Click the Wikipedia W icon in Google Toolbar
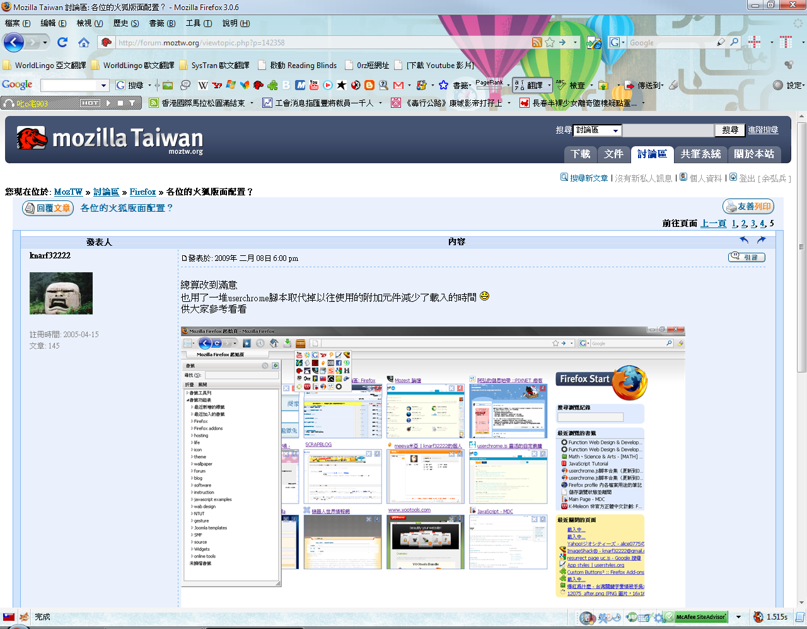807x629 pixels. [x=203, y=85]
